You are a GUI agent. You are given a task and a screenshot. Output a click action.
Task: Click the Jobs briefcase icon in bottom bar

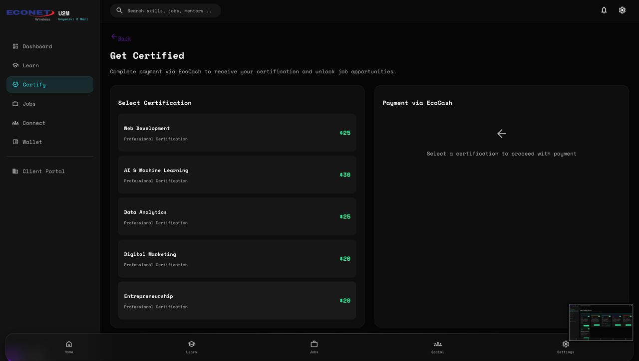click(314, 344)
